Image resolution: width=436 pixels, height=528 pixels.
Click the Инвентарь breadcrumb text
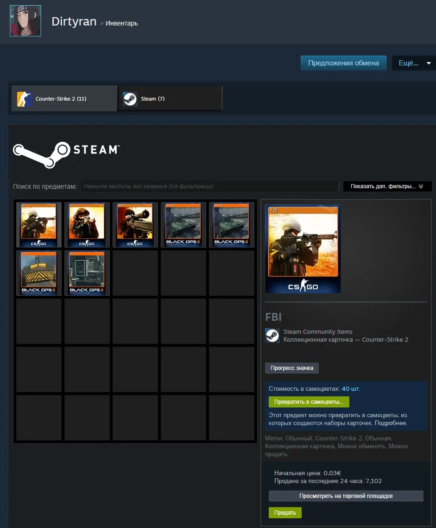(x=121, y=23)
